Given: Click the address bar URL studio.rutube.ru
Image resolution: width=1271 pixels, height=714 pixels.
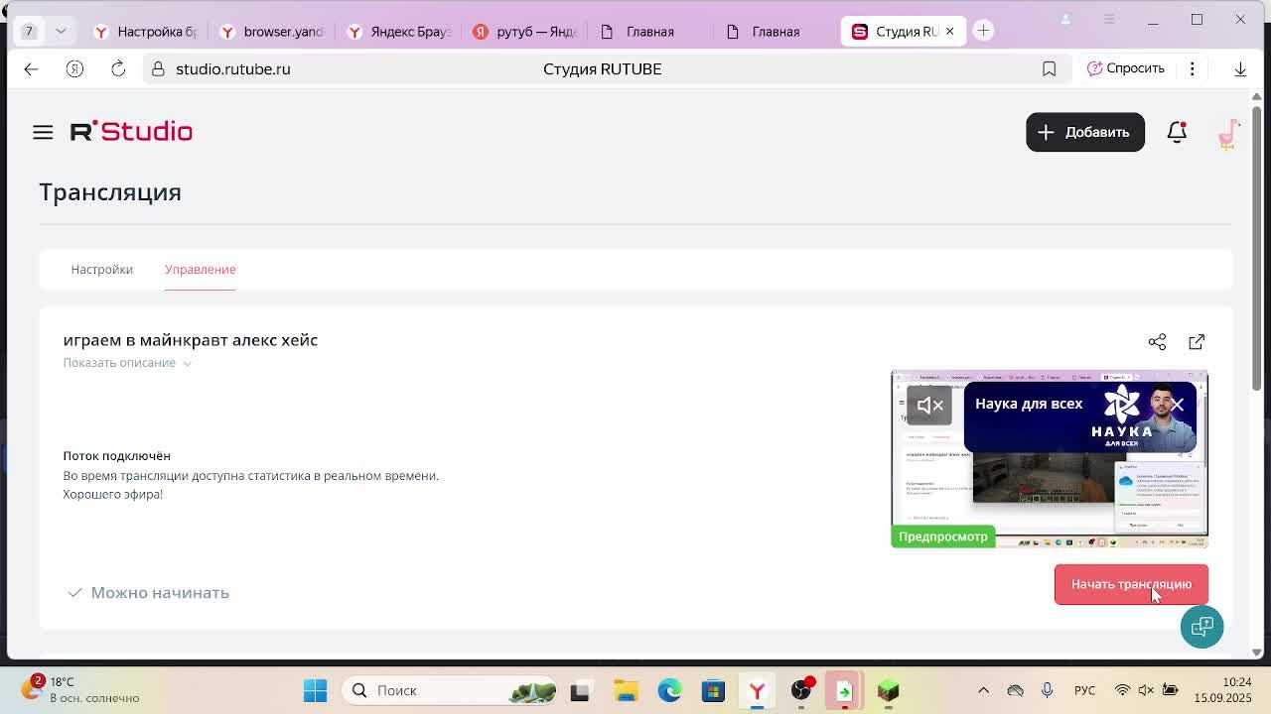Looking at the screenshot, I should point(232,68).
